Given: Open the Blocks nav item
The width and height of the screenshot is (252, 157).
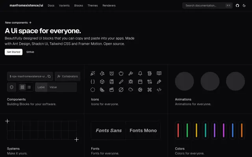Looking at the screenshot, I should [x=79, y=5].
